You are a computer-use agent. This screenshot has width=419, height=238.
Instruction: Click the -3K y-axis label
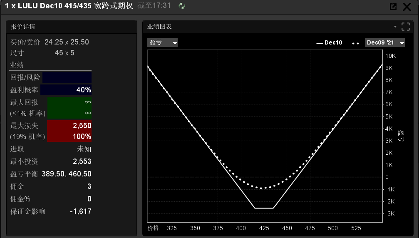tap(390, 213)
